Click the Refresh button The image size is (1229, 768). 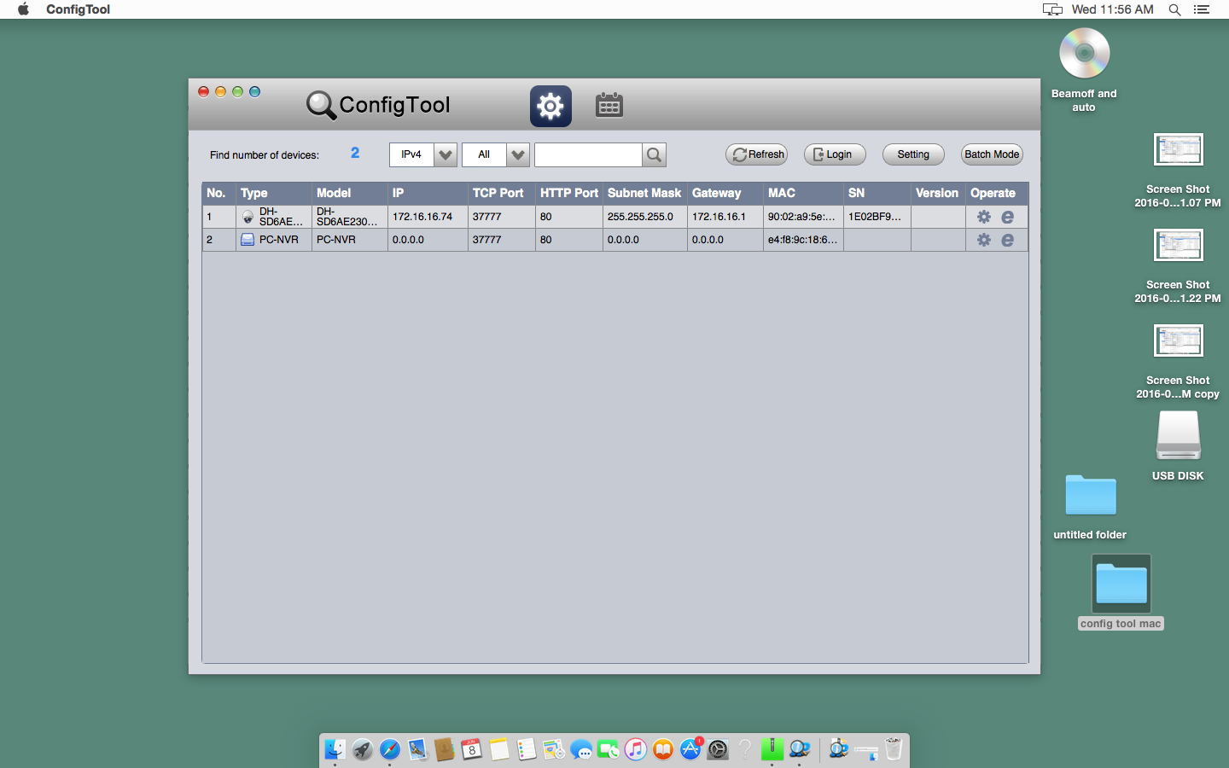(x=757, y=154)
